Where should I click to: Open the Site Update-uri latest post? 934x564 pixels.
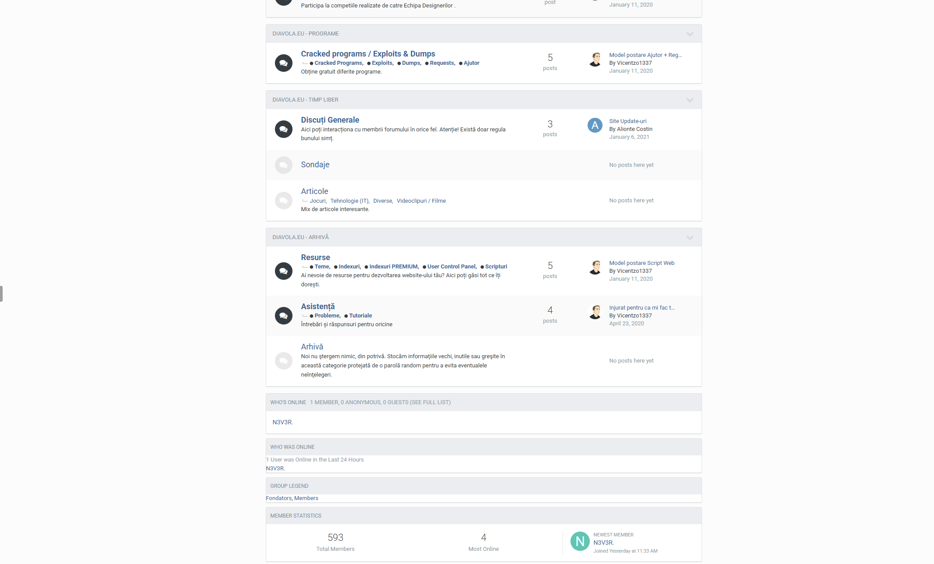[x=627, y=121]
